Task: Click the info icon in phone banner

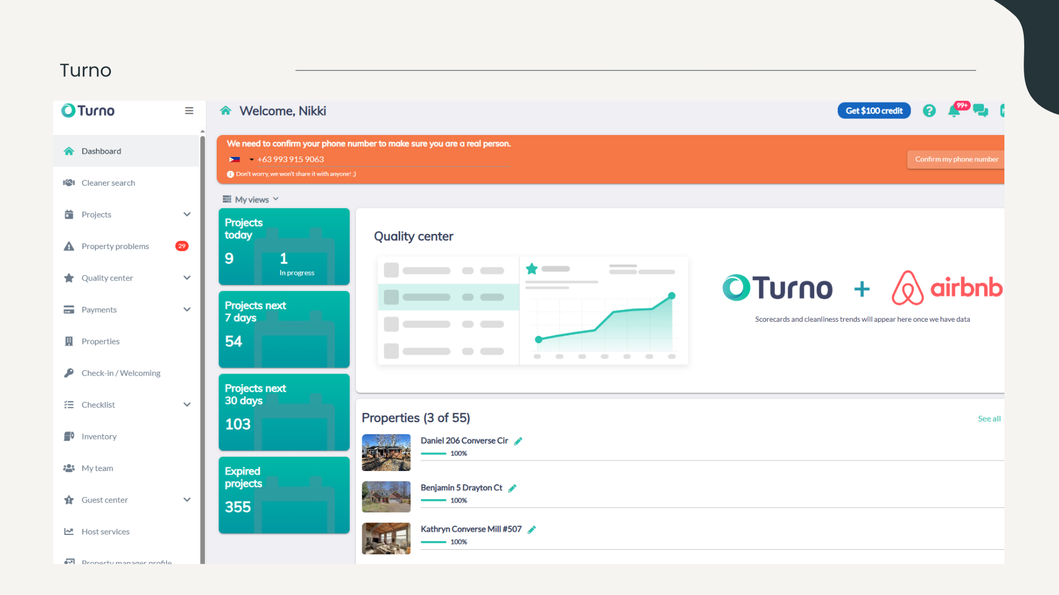Action: 231,174
